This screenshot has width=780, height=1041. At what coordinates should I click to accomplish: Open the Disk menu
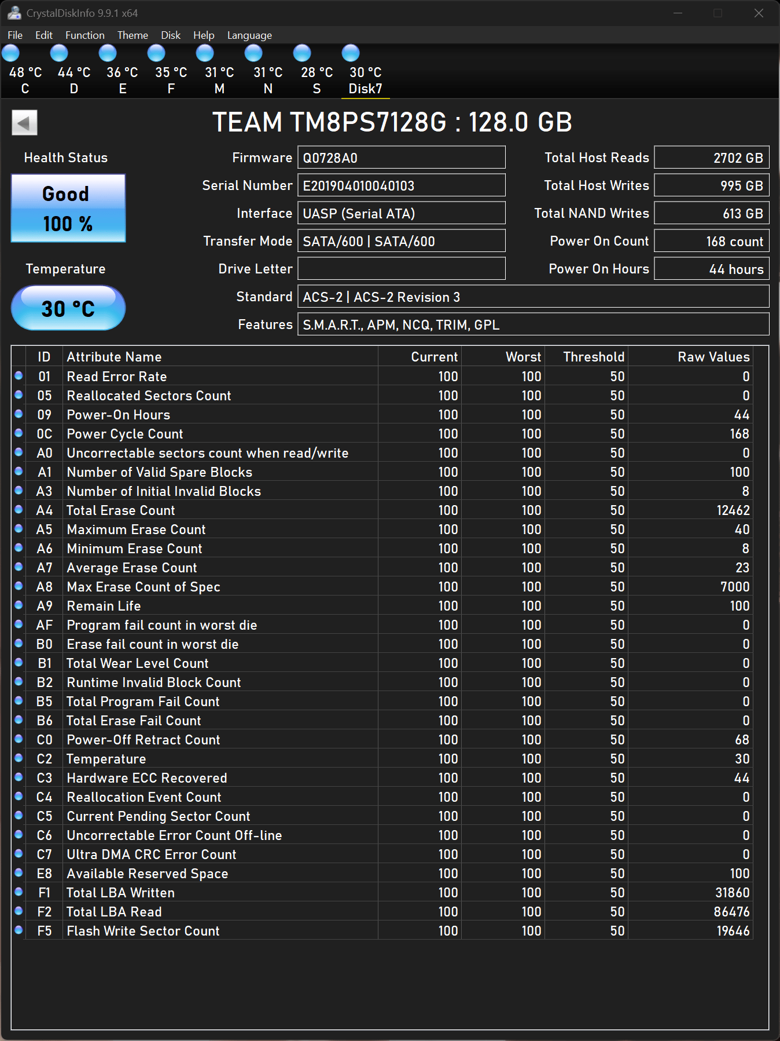click(171, 35)
